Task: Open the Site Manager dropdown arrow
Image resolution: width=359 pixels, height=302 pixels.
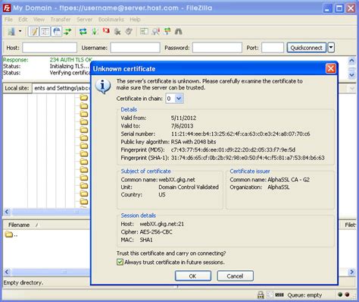Action: tap(20, 32)
